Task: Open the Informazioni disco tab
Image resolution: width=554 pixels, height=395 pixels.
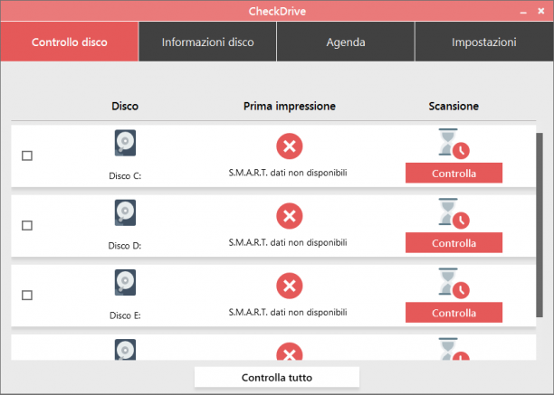Action: pos(207,42)
